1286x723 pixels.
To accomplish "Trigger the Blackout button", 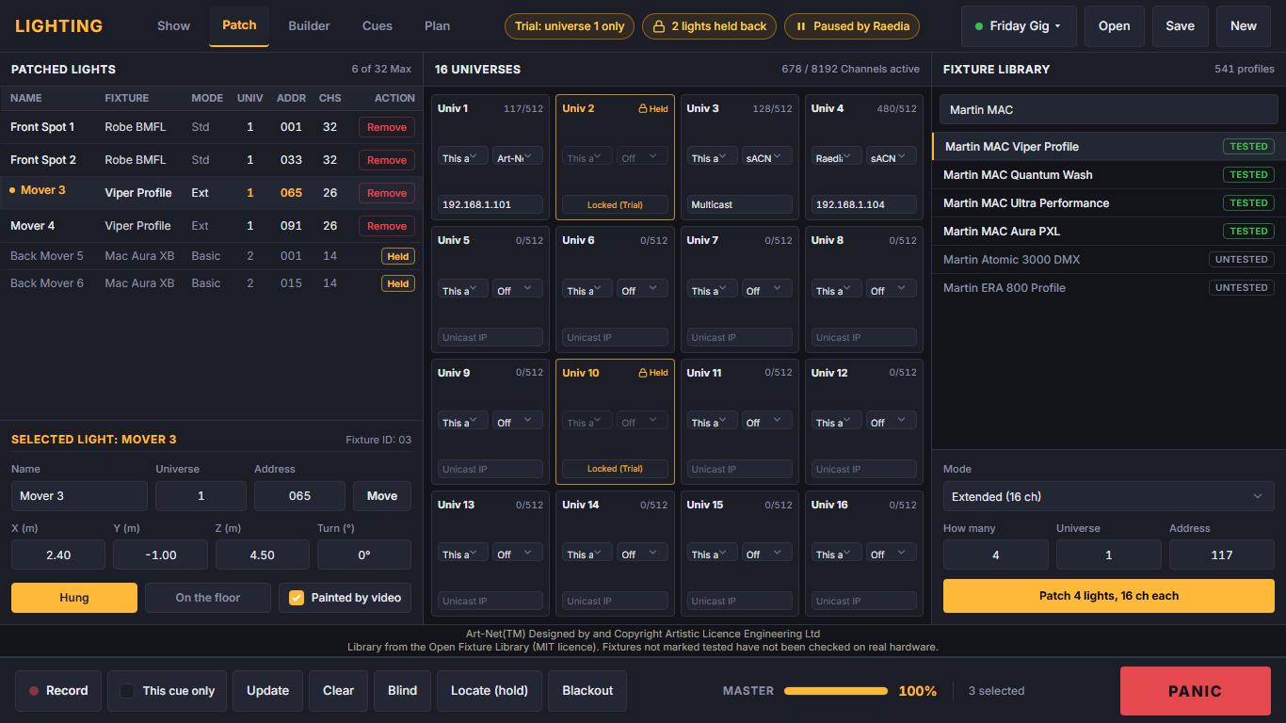I will pyautogui.click(x=587, y=691).
